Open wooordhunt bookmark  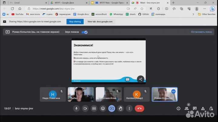pyautogui.click(x=99, y=14)
